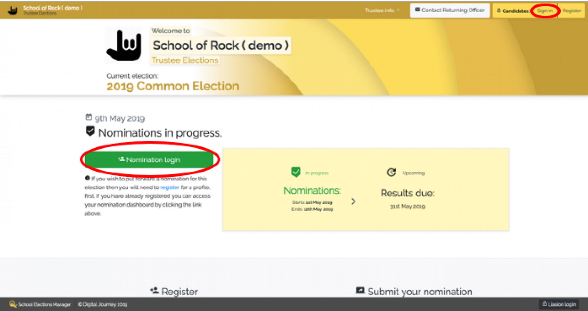
Task: Click the Register person-add icon
Action: pos(154,290)
